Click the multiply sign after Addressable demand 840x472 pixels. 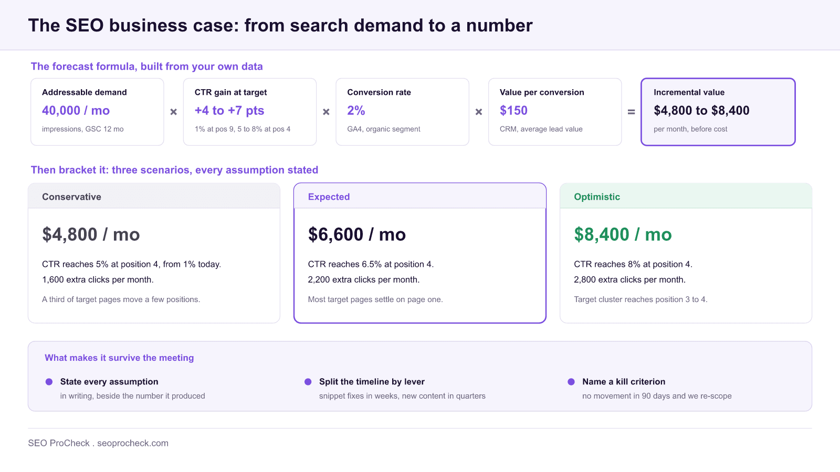(x=174, y=112)
